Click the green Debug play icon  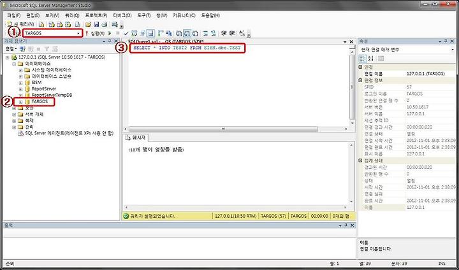click(110, 33)
